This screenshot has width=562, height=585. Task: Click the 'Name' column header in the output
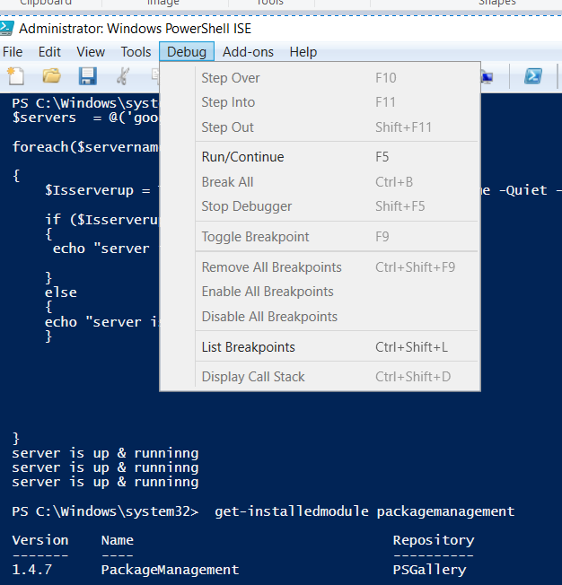(118, 540)
